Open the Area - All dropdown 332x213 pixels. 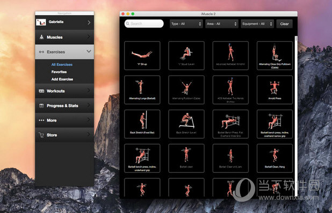point(222,24)
